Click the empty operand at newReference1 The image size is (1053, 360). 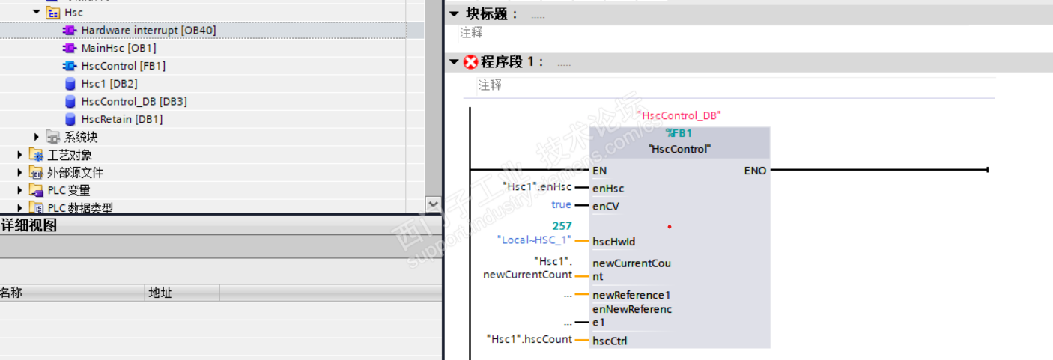[x=568, y=295]
